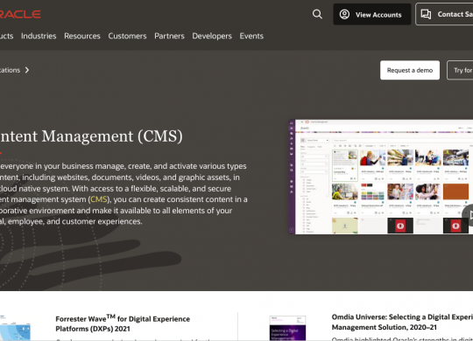Open the Developers menu
The height and width of the screenshot is (341, 473).
[x=212, y=36]
